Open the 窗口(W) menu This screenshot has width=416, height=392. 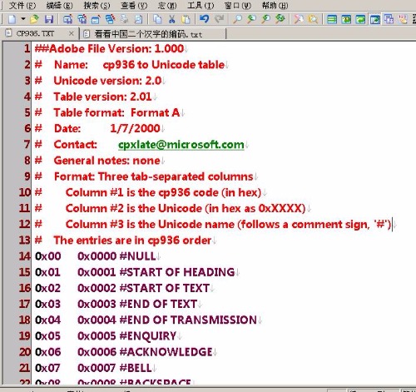click(238, 6)
